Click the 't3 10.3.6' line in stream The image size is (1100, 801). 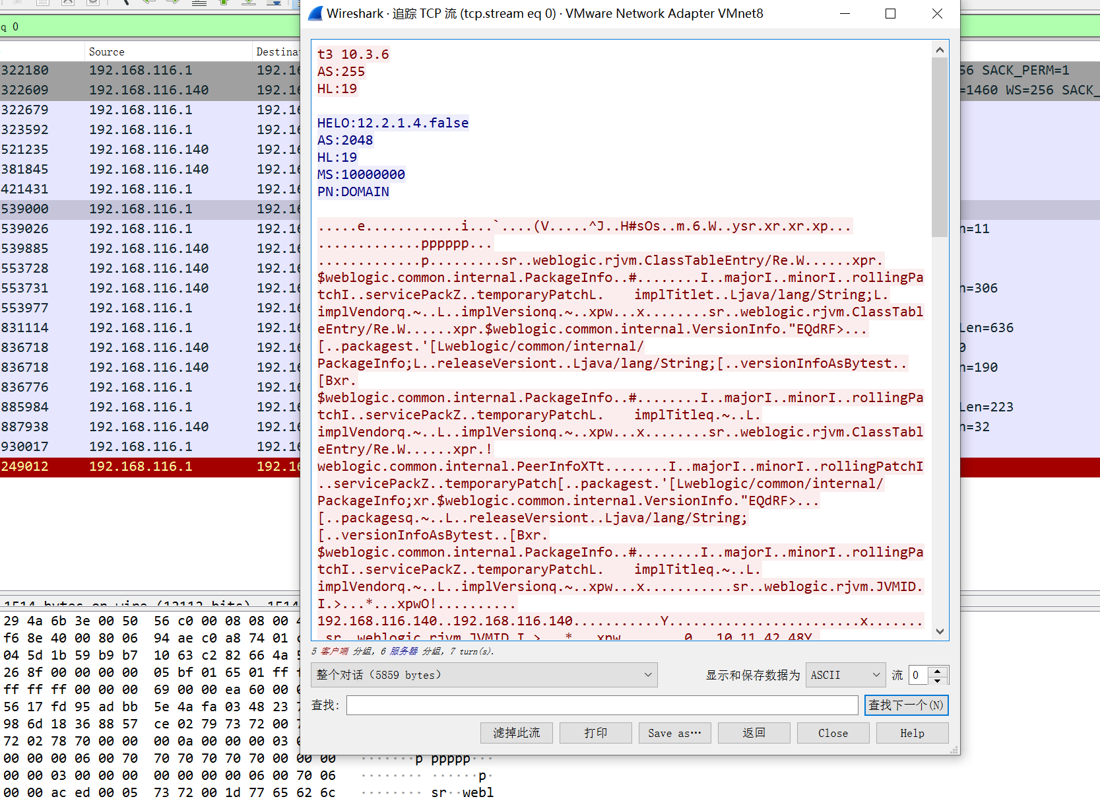[353, 54]
